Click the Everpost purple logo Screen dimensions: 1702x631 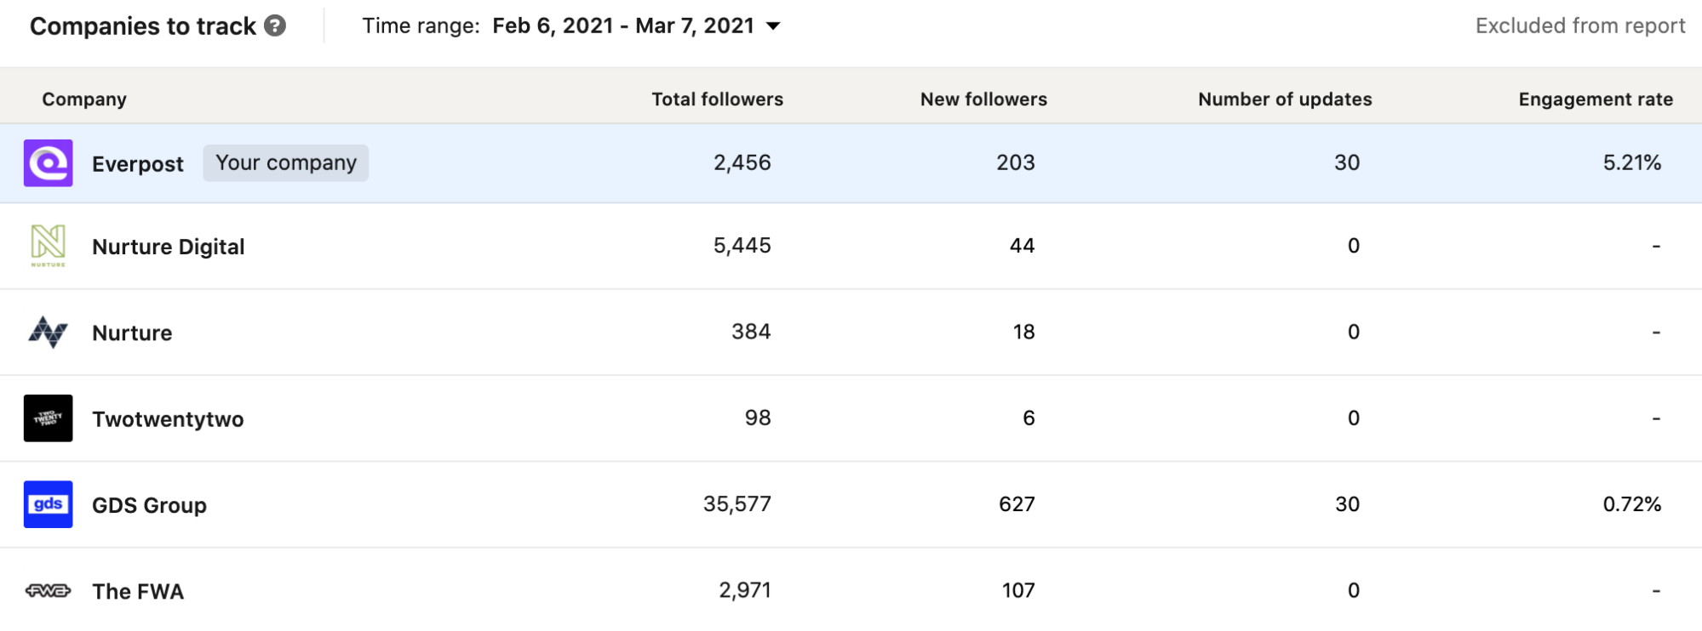(x=49, y=163)
